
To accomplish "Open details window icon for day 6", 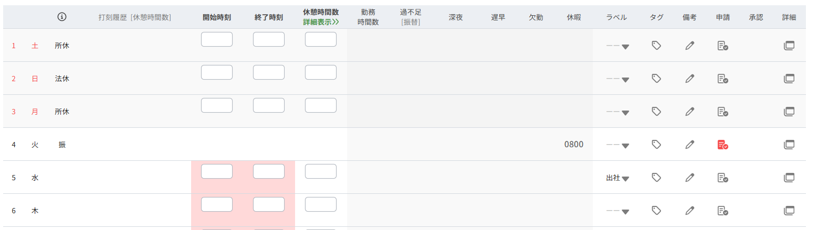I will (x=789, y=211).
